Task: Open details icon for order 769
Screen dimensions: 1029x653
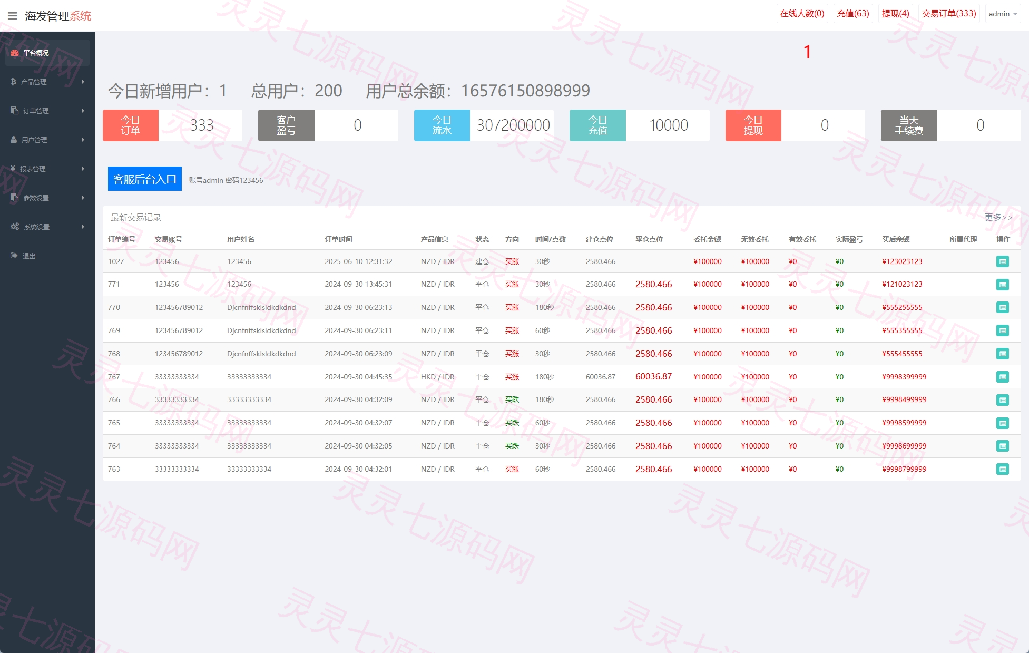Action: click(1002, 330)
